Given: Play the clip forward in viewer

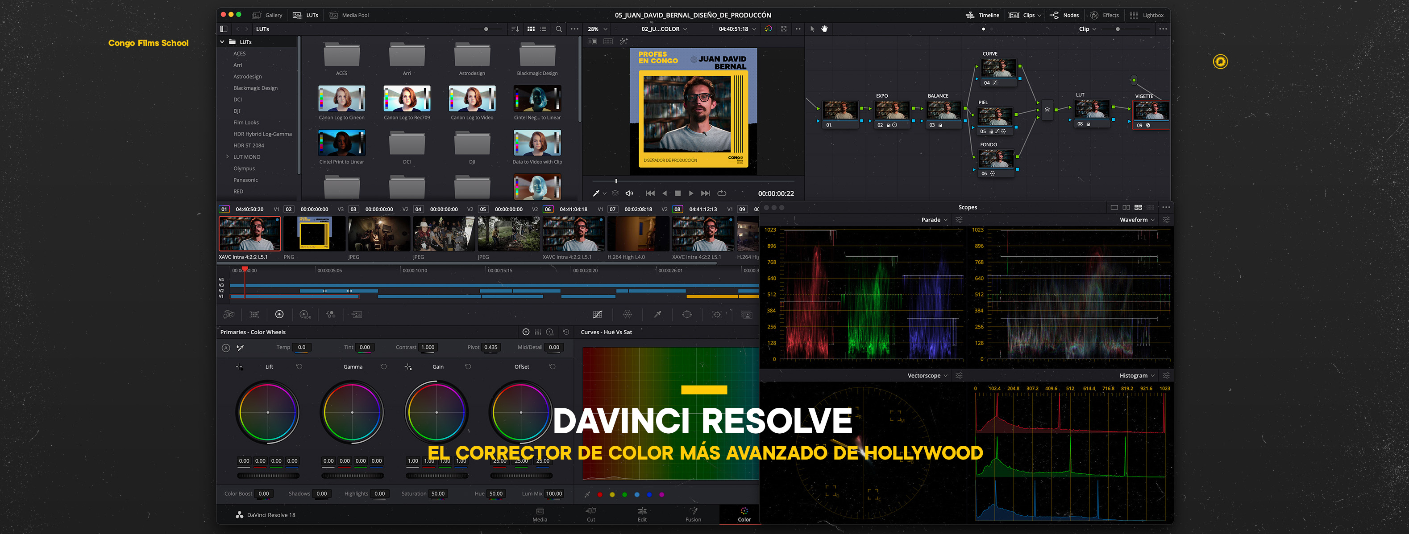Looking at the screenshot, I should [x=691, y=193].
